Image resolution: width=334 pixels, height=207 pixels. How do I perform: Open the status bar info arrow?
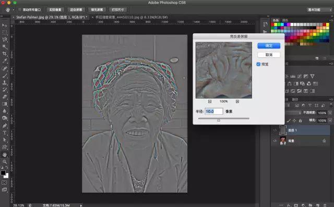[81, 205]
